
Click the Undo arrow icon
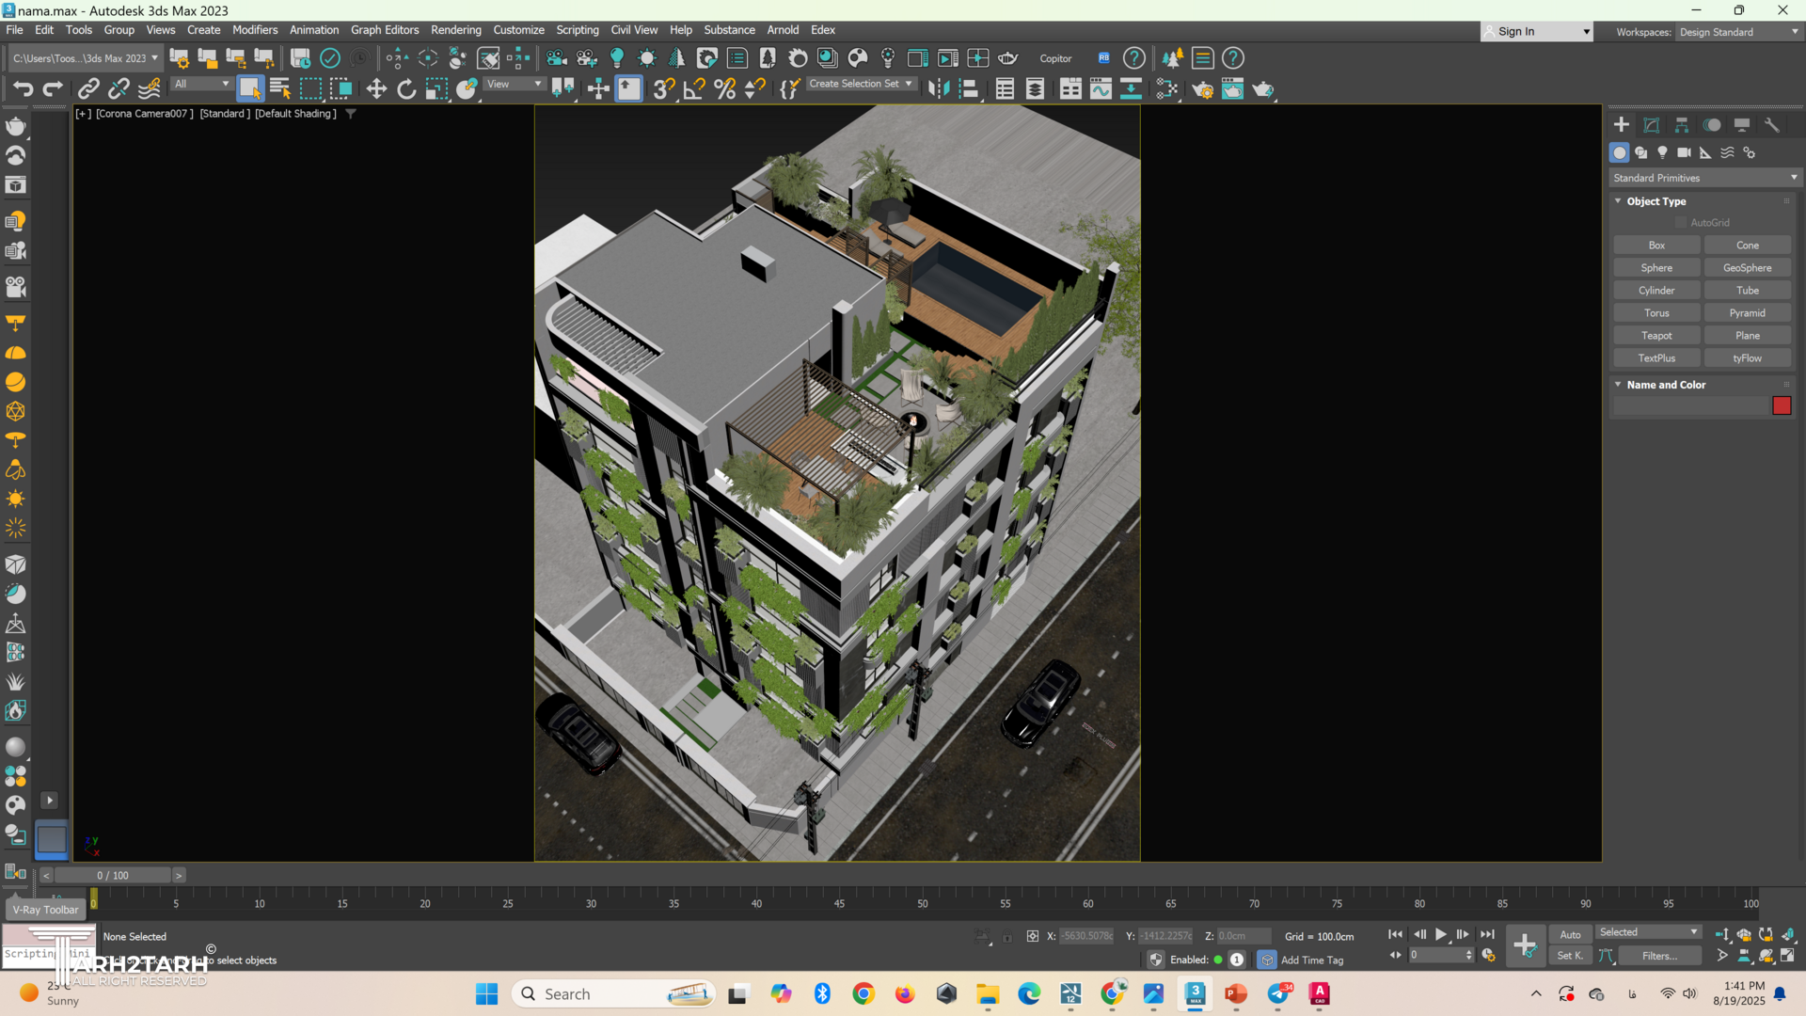point(23,89)
